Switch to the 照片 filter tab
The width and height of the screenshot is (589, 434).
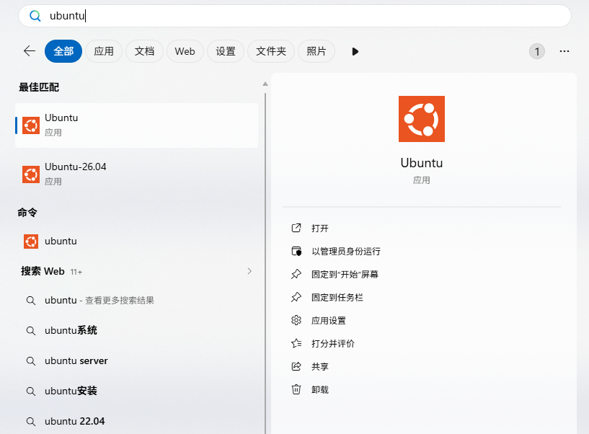coord(316,51)
